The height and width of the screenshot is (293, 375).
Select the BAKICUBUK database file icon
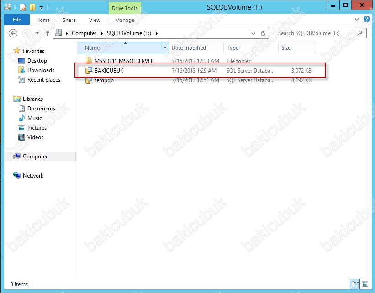point(89,70)
